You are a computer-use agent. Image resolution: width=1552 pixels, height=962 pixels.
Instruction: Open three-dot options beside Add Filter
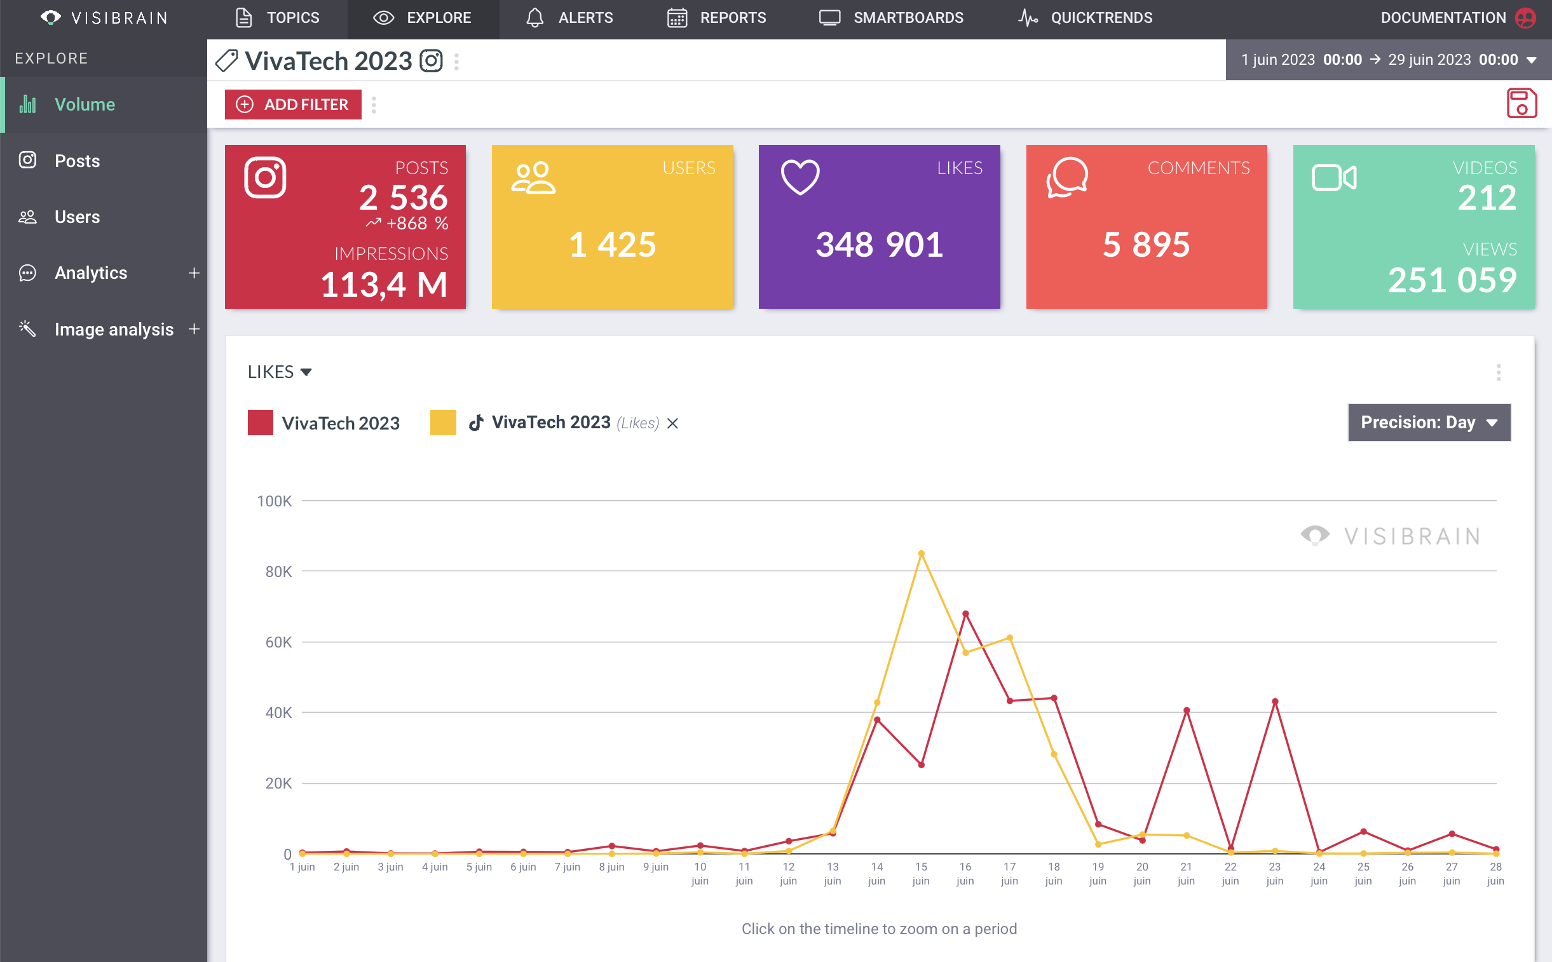[x=374, y=105]
